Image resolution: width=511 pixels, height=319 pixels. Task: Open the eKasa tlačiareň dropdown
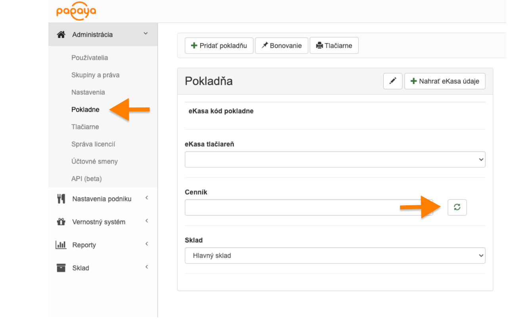point(335,159)
